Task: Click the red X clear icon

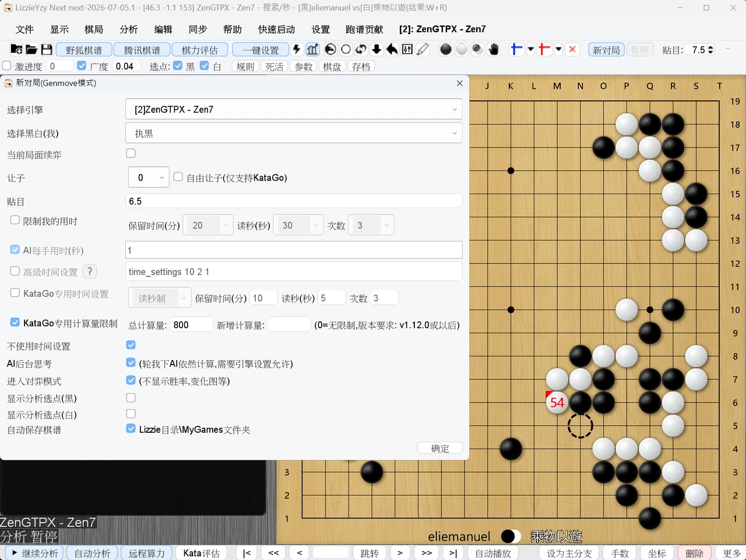Action: pyautogui.click(x=572, y=50)
